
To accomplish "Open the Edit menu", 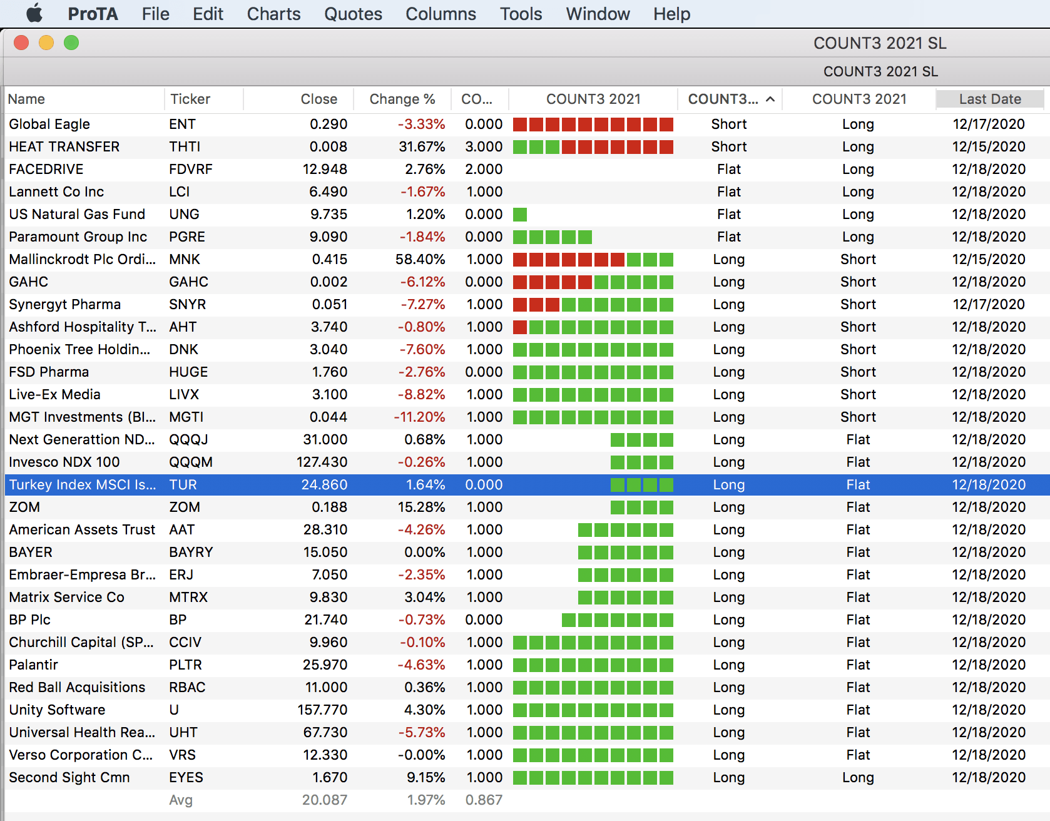I will point(208,14).
